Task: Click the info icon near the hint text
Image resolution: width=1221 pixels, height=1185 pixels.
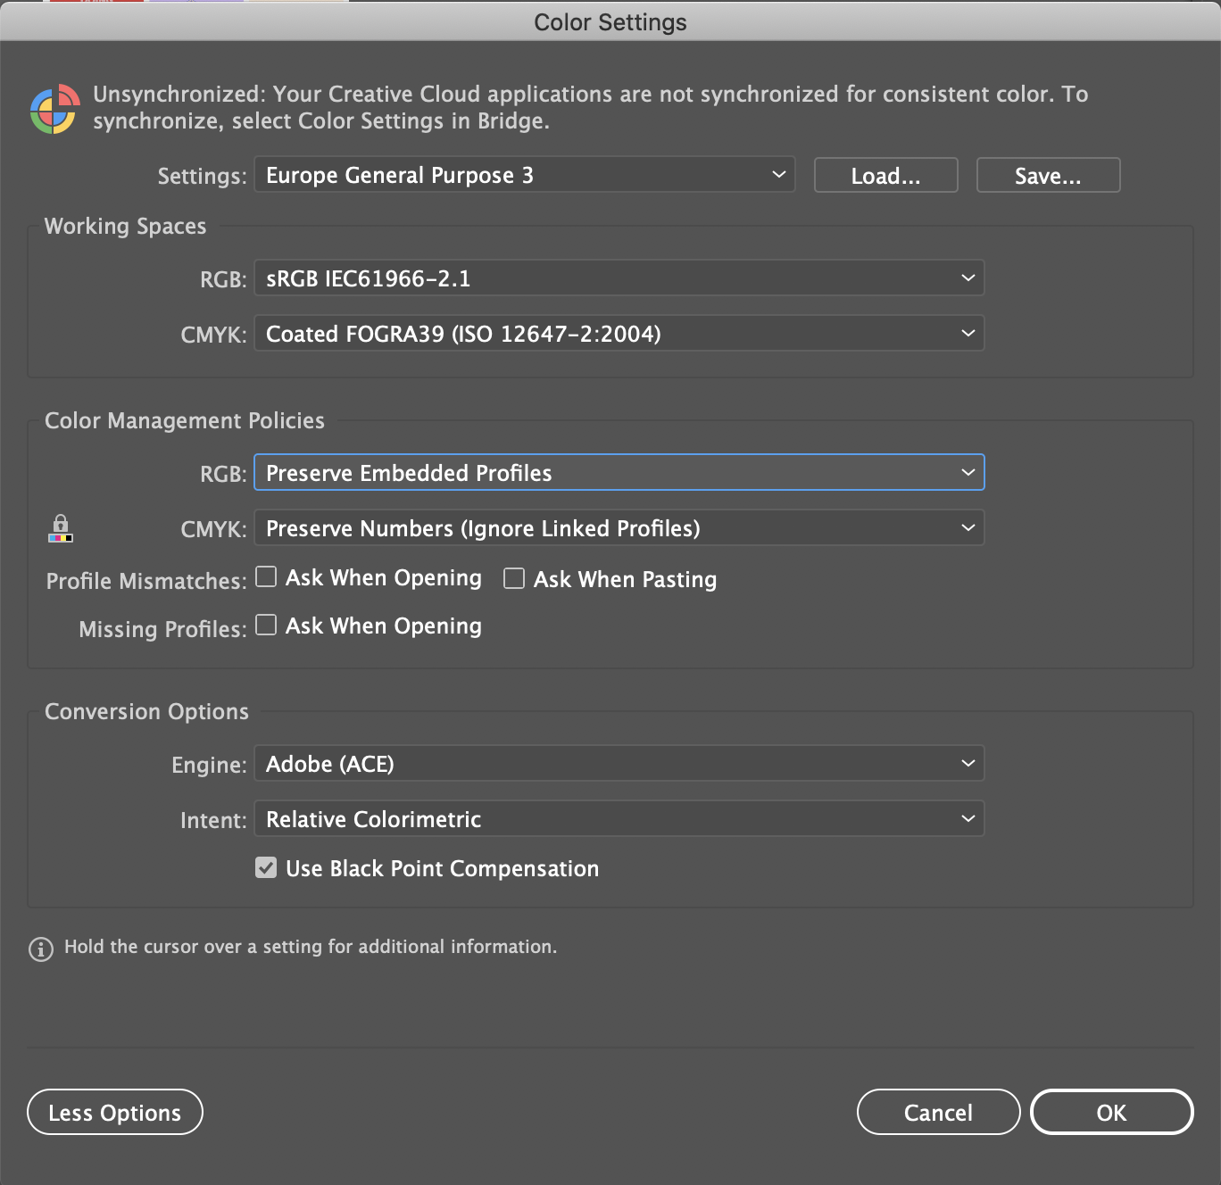Action: [x=39, y=948]
